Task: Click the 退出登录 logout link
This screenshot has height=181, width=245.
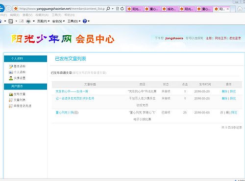Action: [x=235, y=38]
